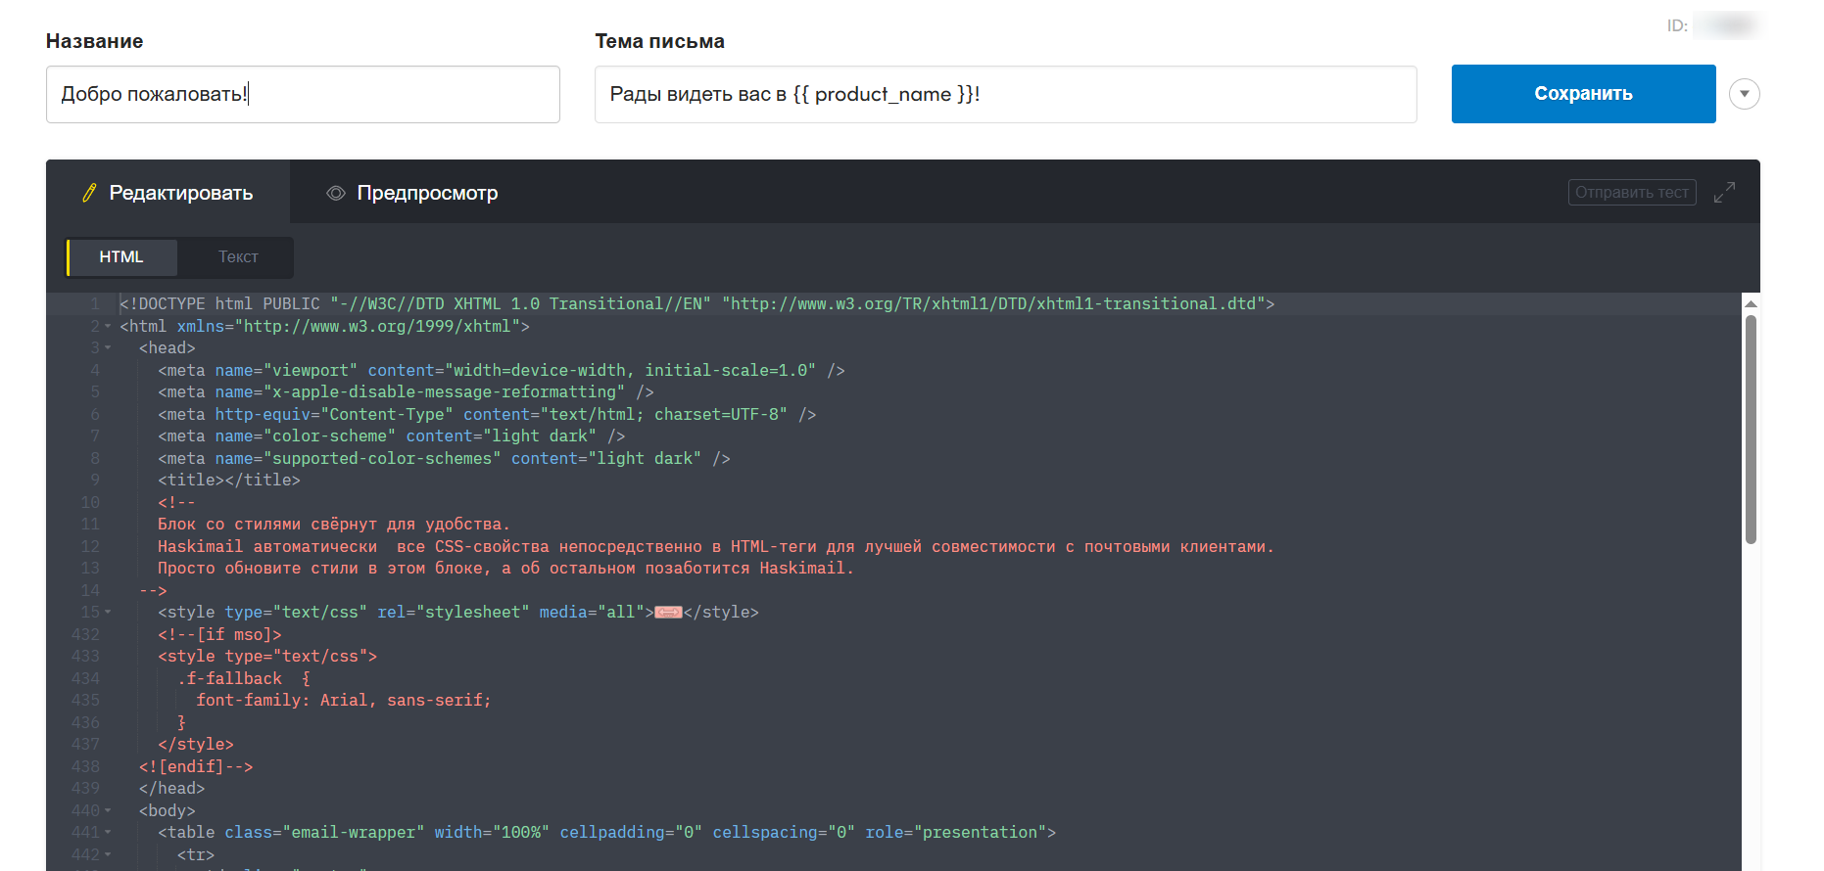Expand the folded style block on line 15
The image size is (1824, 871).
pos(108,613)
